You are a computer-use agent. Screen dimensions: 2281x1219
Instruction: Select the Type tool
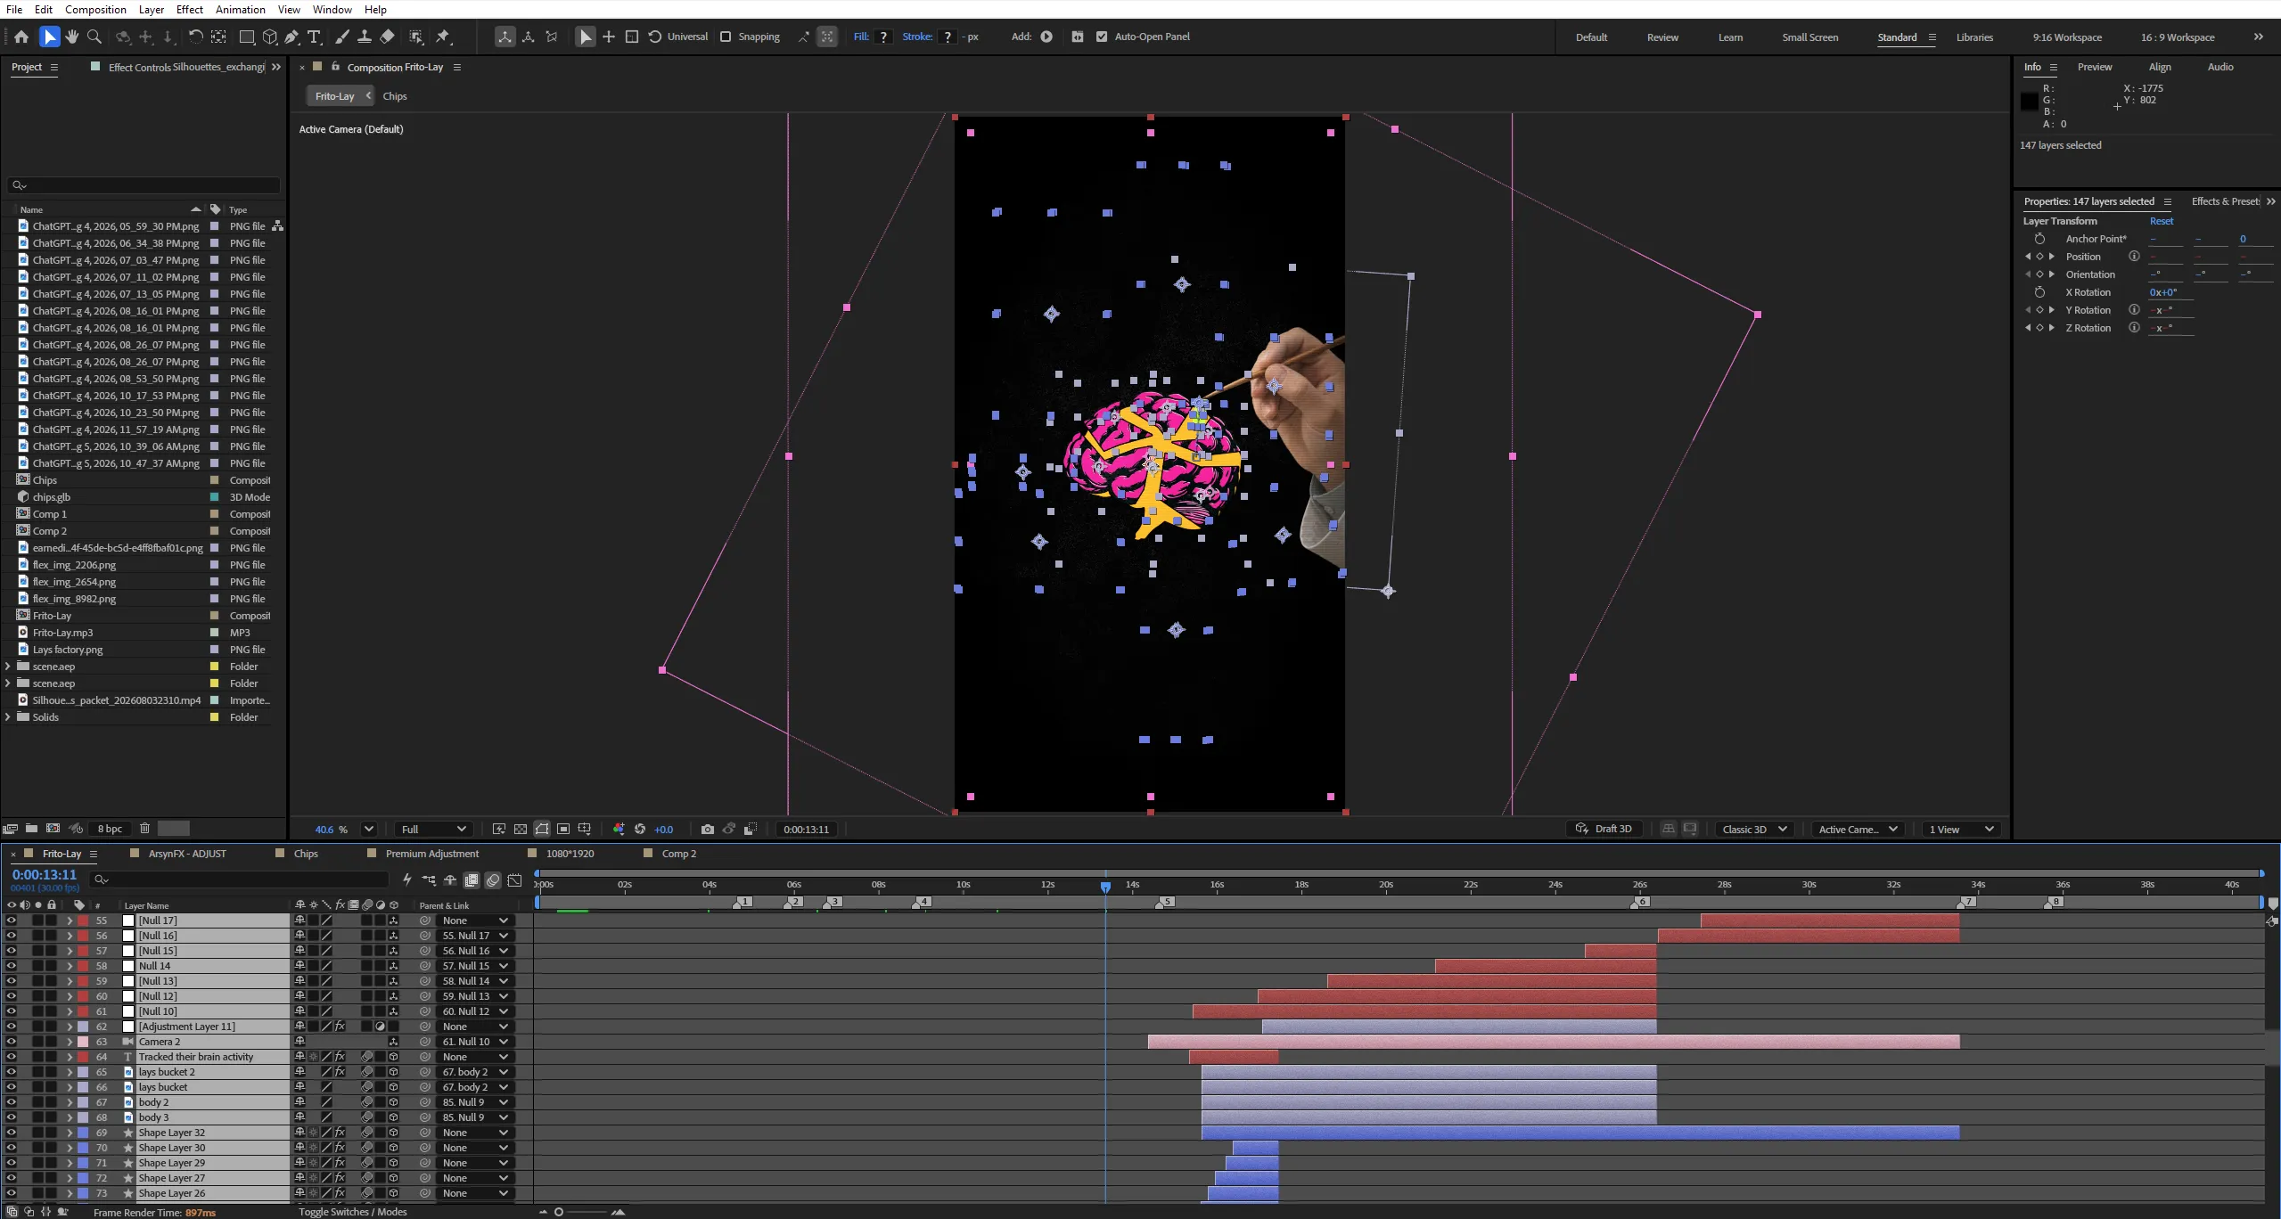(x=314, y=37)
